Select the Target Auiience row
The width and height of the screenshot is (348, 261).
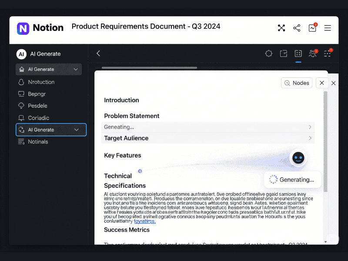click(x=208, y=138)
